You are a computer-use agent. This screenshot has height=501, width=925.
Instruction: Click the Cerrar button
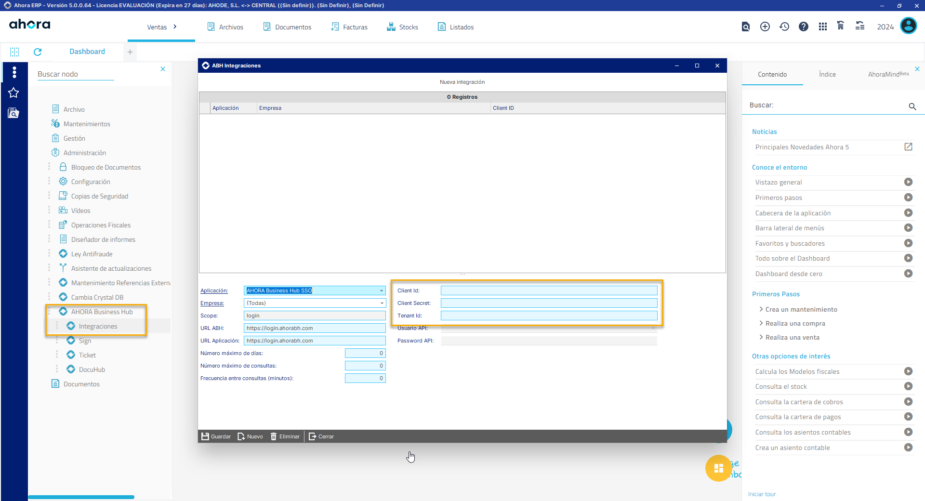point(321,436)
